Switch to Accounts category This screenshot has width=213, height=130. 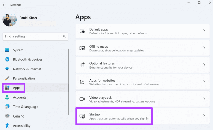(x=20, y=97)
